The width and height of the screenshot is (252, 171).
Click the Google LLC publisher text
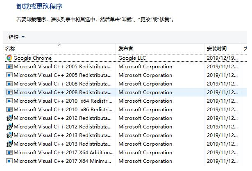(x=132, y=58)
